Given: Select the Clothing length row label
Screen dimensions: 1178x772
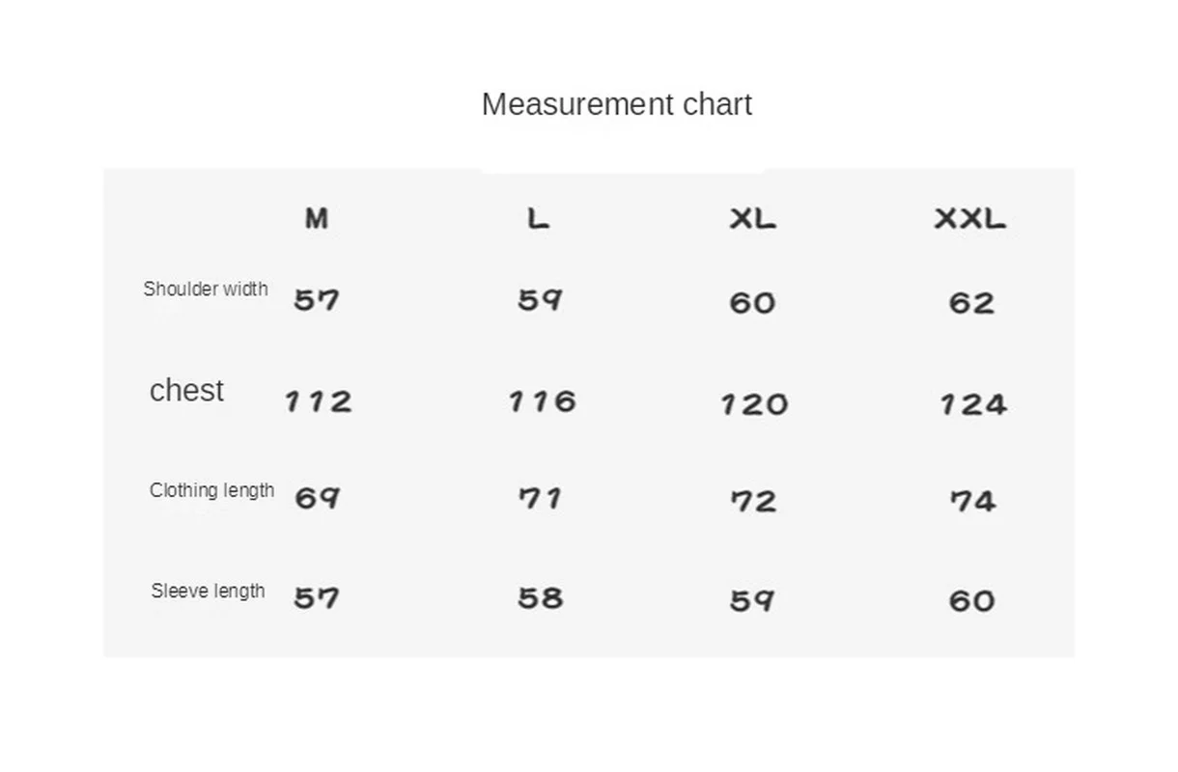Looking at the screenshot, I should click(211, 490).
